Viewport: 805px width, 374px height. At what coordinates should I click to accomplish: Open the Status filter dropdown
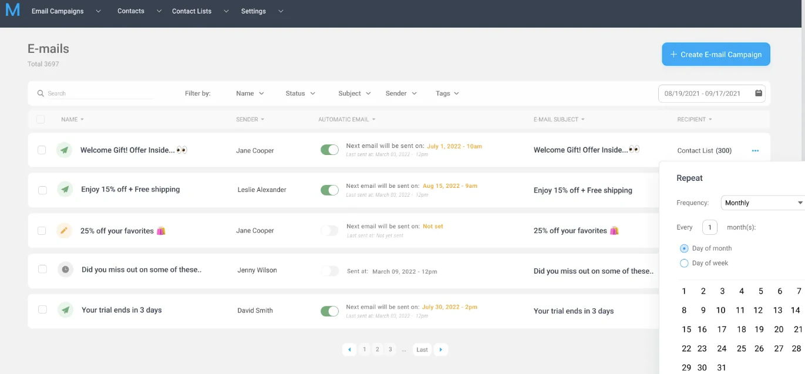tap(299, 93)
